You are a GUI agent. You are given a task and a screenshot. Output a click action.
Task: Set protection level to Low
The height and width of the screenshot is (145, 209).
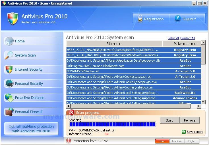pyautogui.click(x=162, y=141)
